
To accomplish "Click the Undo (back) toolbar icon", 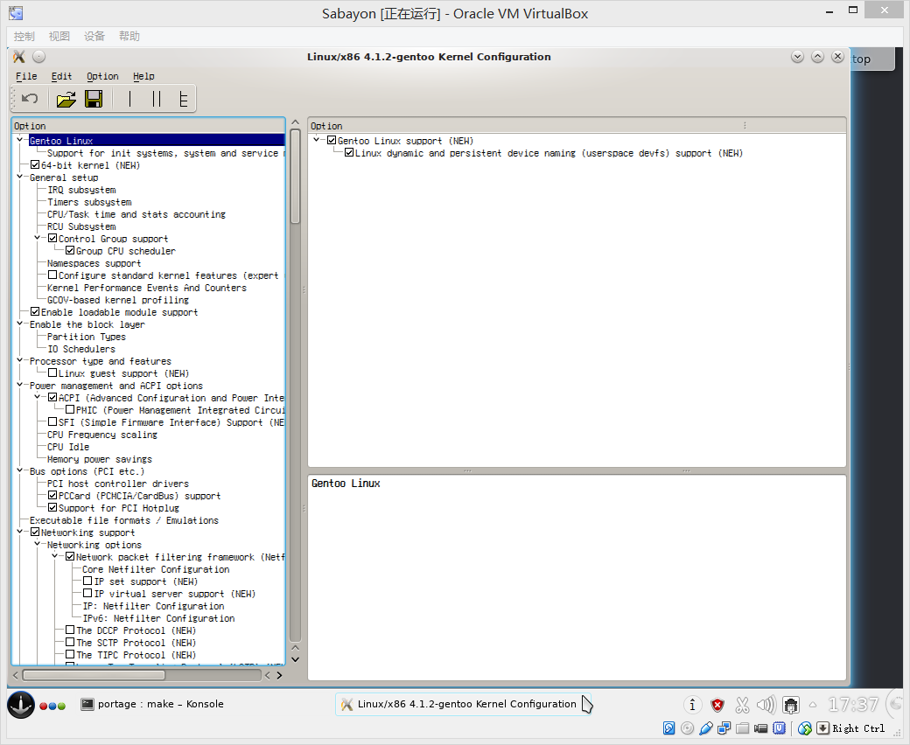I will tap(30, 99).
